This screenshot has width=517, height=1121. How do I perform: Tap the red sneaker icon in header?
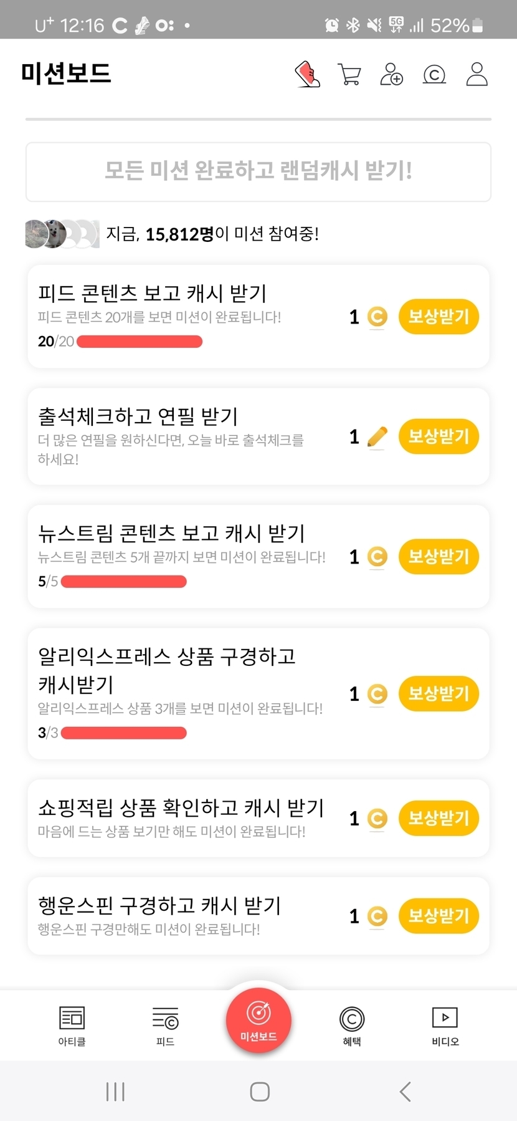307,74
